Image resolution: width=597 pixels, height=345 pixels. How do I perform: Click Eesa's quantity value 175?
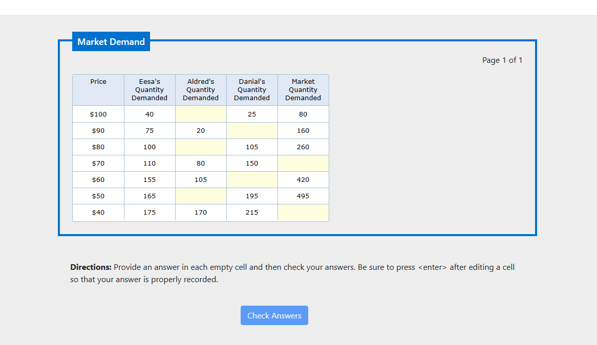[149, 212]
